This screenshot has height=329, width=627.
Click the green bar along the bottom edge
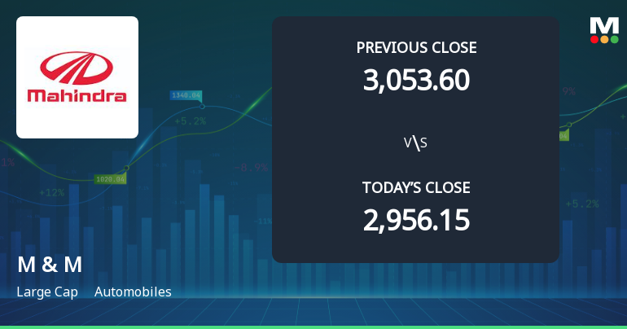pyautogui.click(x=313, y=327)
